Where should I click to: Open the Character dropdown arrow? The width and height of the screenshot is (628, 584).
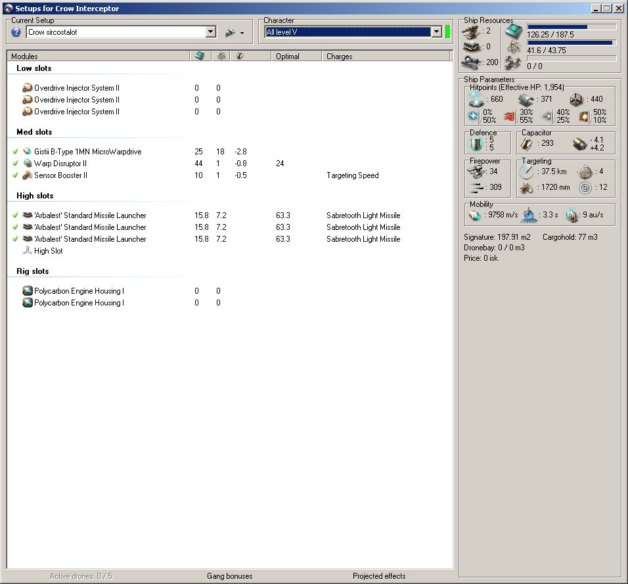437,32
